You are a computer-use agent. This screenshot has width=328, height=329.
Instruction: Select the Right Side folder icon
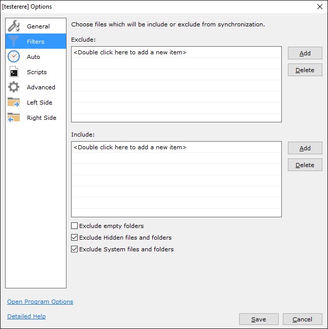(14, 118)
